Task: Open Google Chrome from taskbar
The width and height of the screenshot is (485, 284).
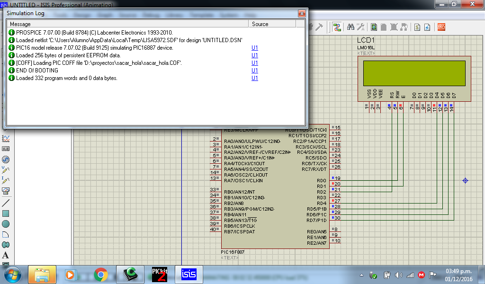Action: [x=101, y=275]
